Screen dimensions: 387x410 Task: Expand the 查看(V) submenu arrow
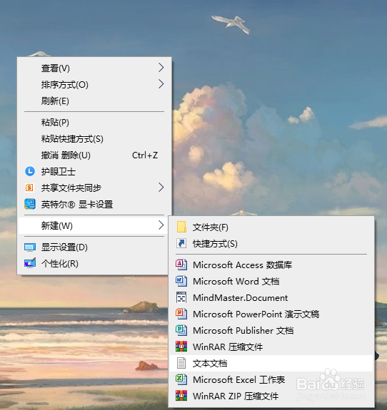tap(161, 68)
